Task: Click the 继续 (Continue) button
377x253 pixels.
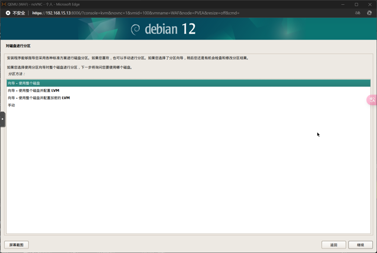Action: 360,245
